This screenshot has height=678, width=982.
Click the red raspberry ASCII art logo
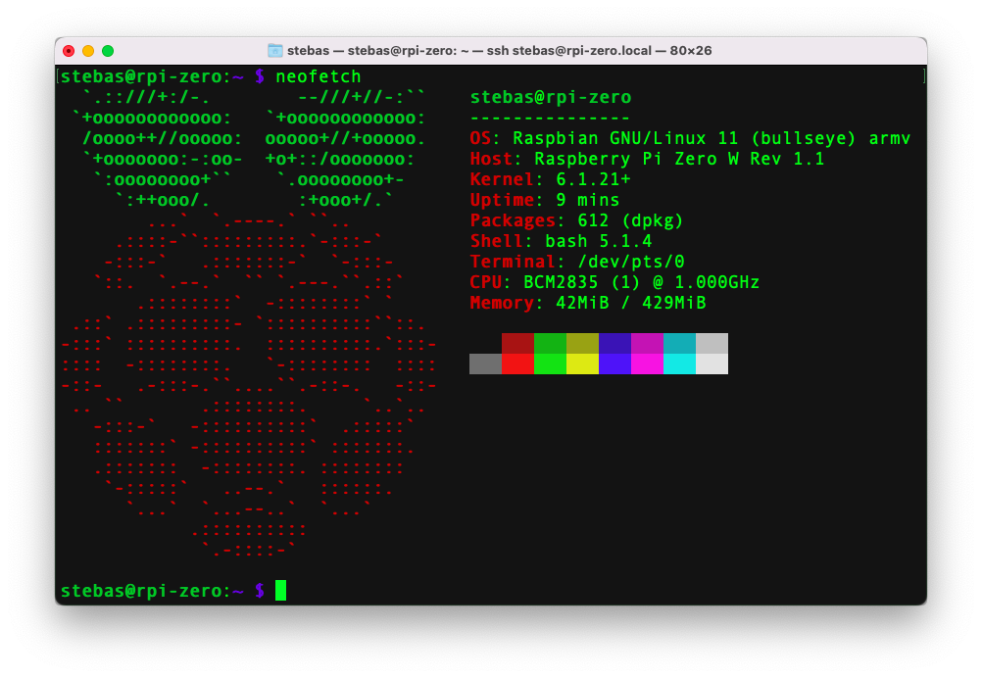point(249,386)
